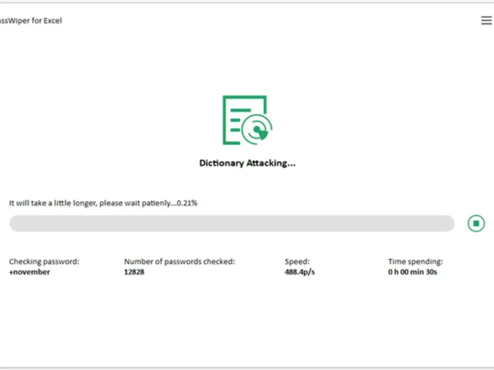Select the 488.4p/s speed value
Screen dimensions: 494x370
299,272
